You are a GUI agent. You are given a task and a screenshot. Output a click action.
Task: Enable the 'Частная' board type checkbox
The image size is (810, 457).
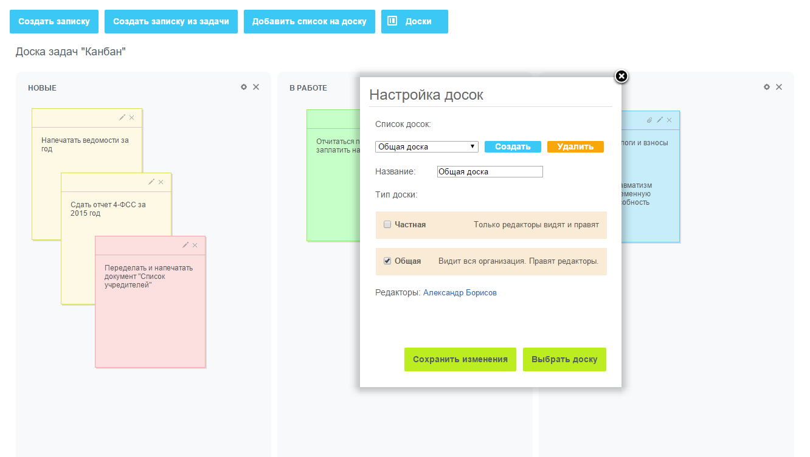[387, 224]
